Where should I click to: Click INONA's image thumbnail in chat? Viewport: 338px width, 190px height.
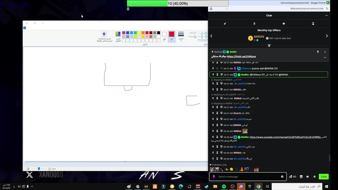(x=245, y=131)
